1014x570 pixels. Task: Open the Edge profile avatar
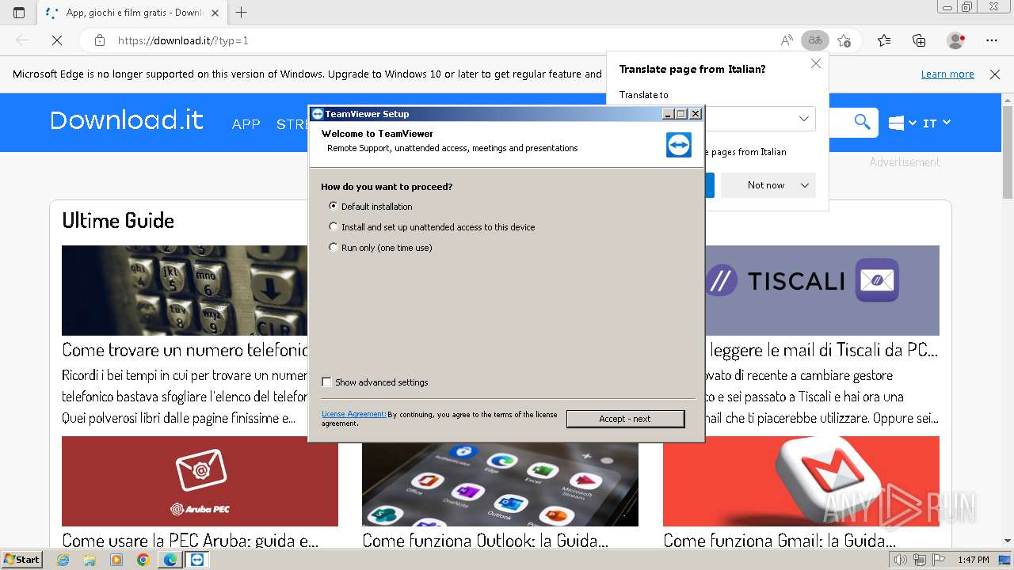click(x=956, y=40)
